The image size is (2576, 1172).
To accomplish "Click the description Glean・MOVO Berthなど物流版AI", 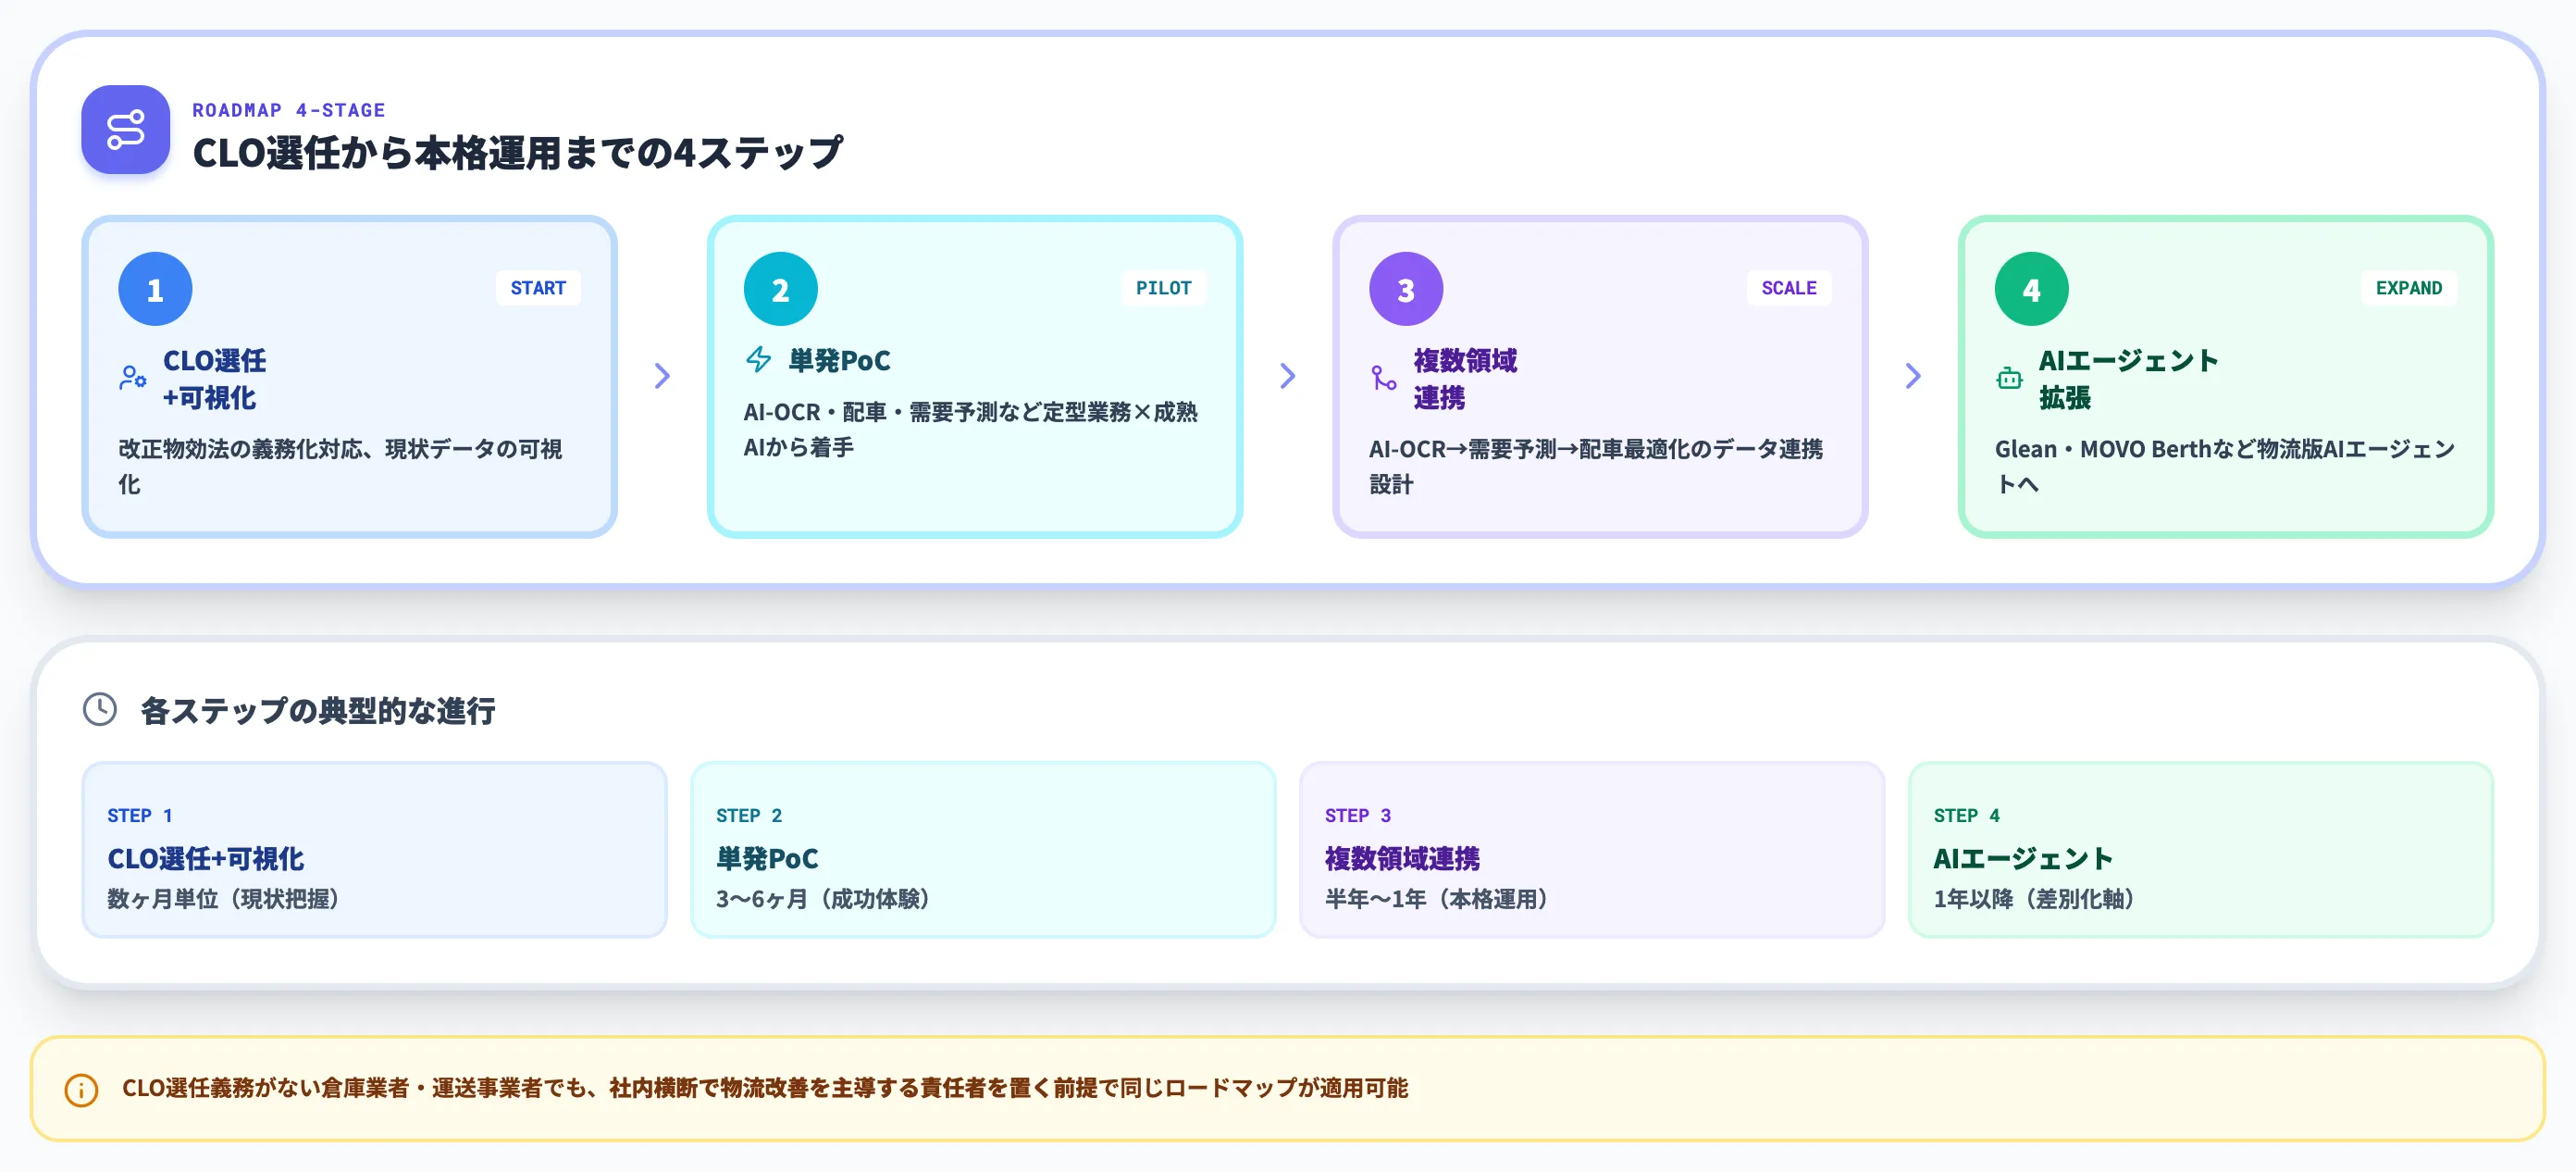I will pos(2224,467).
